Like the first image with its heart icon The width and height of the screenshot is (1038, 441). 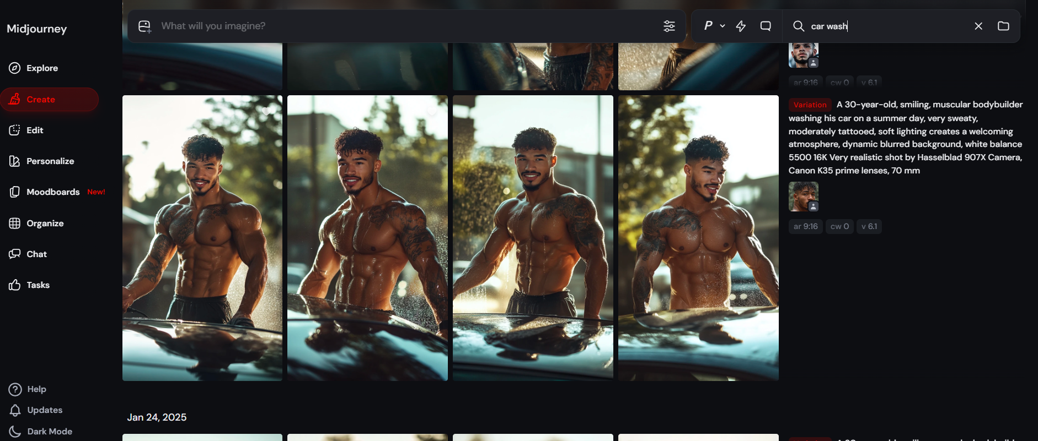267,111
